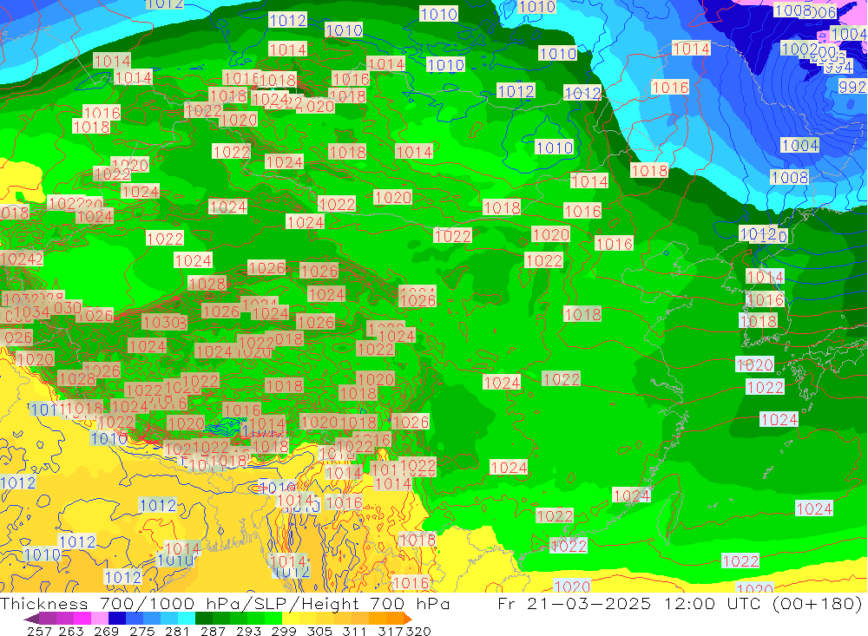The height and width of the screenshot is (636, 868).
Task: Click the time text '12:00 UTC'
Action: [x=714, y=603]
